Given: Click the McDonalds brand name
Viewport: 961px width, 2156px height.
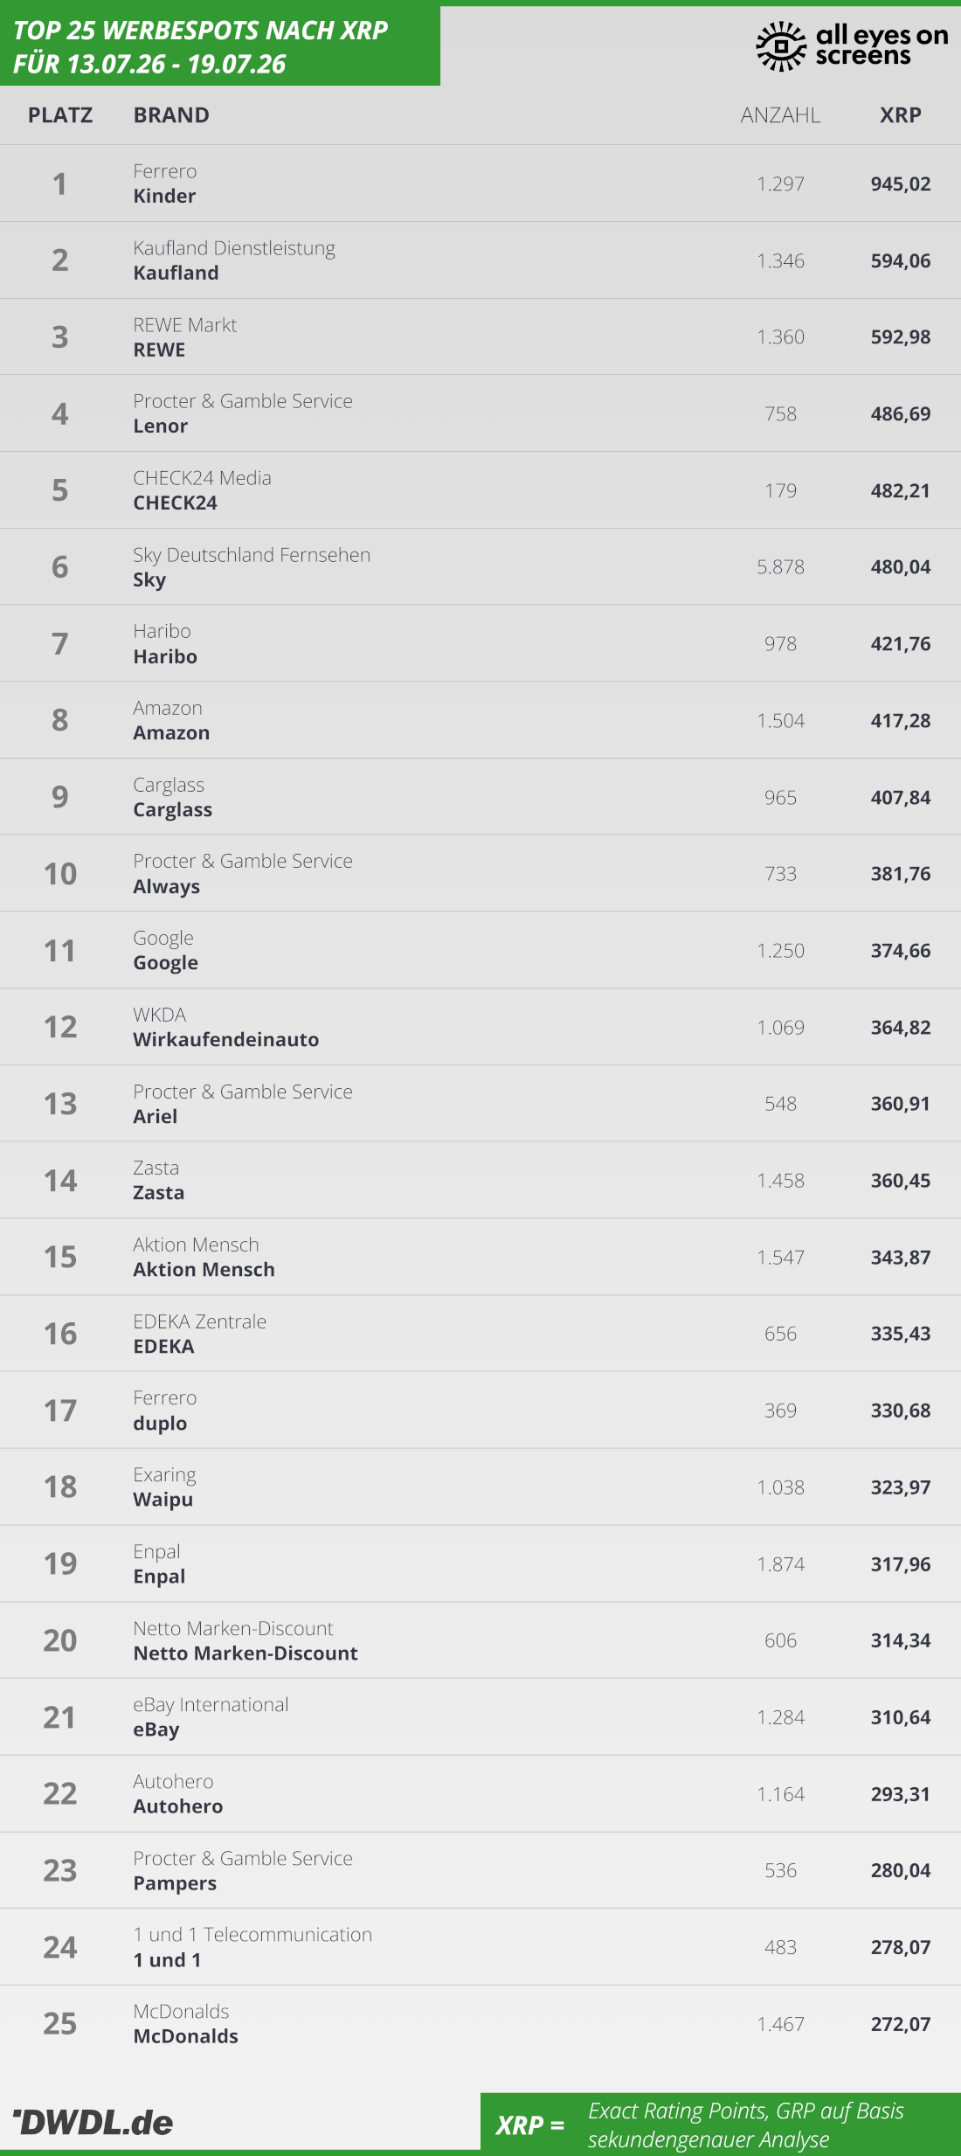Looking at the screenshot, I should (185, 2036).
